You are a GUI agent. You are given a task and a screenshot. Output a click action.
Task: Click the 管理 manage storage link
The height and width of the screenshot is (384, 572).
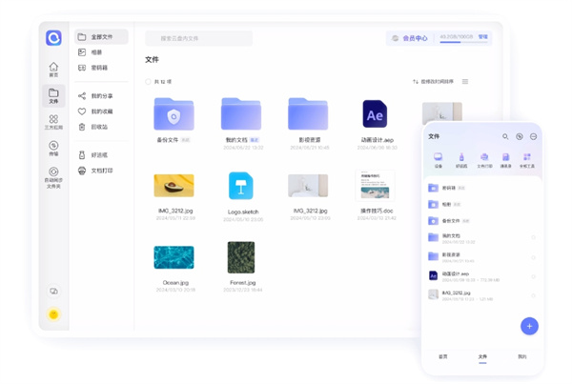[483, 36]
